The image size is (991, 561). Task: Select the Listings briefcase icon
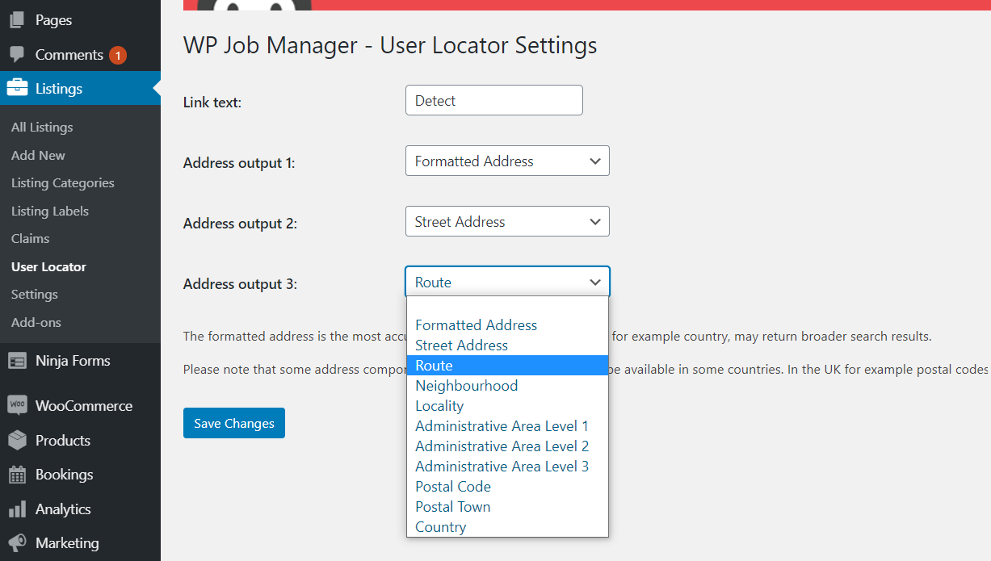click(x=18, y=90)
